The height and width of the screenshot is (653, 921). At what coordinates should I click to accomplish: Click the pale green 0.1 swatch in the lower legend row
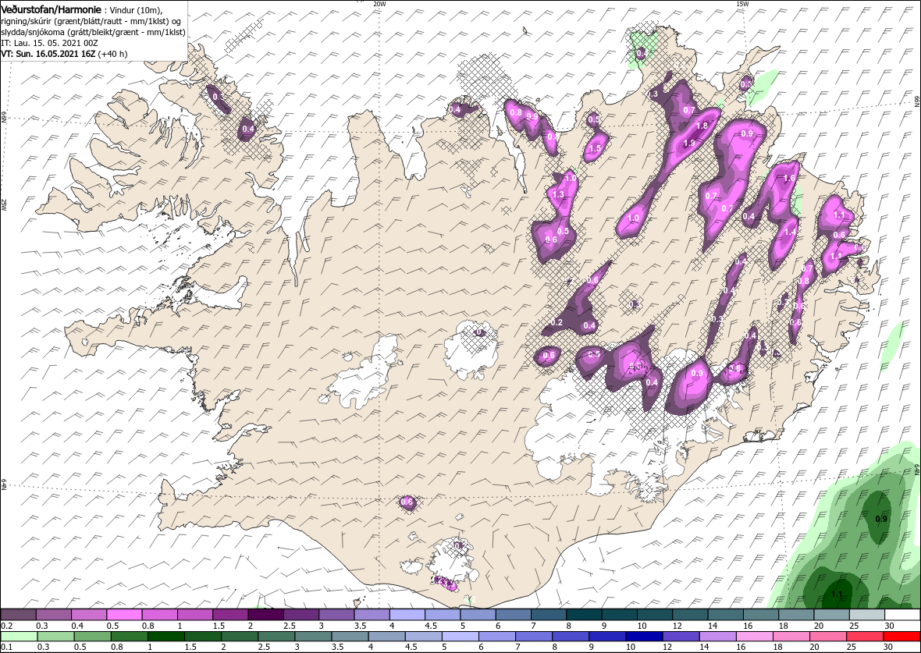point(19,637)
